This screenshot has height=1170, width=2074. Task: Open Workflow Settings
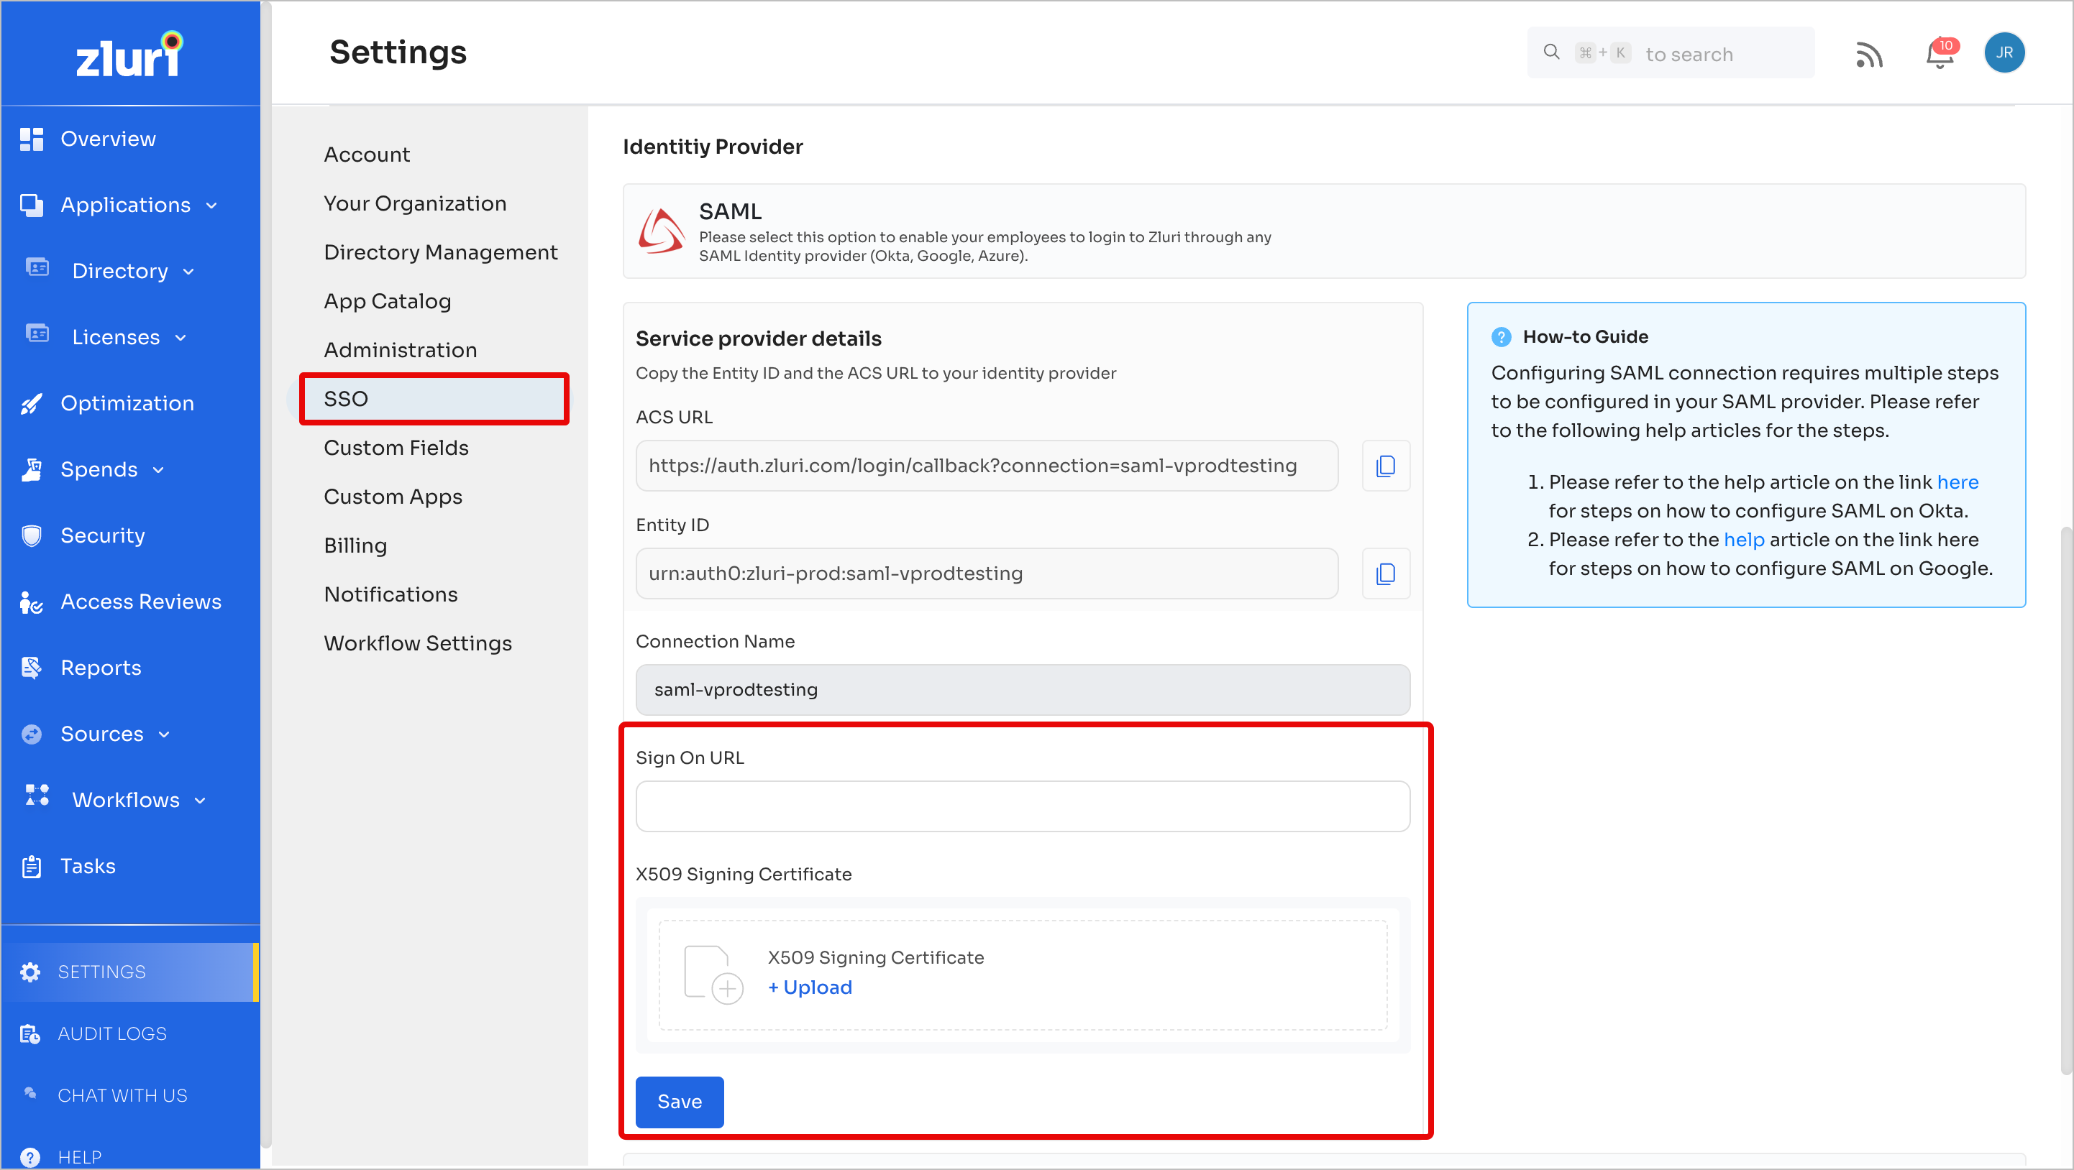click(418, 644)
